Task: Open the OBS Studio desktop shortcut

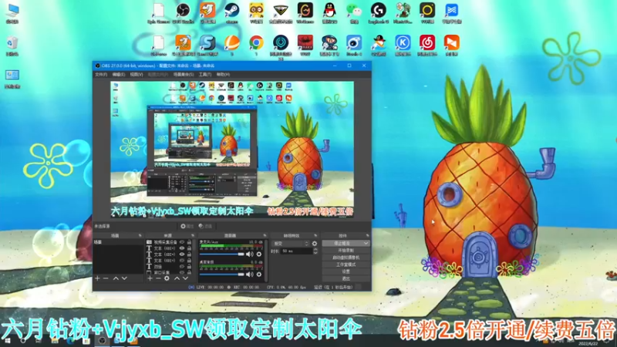Action: click(183, 13)
